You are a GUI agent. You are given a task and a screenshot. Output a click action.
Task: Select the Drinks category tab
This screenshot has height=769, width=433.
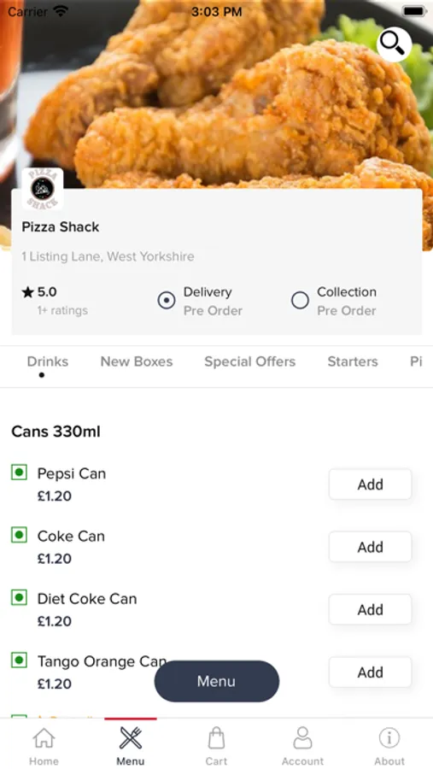click(48, 361)
